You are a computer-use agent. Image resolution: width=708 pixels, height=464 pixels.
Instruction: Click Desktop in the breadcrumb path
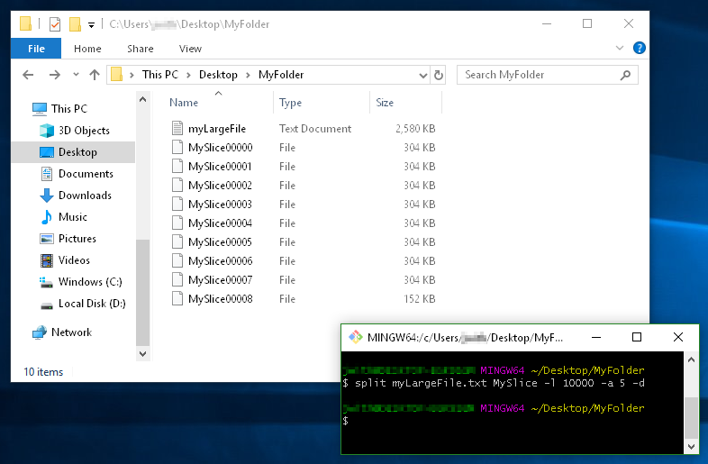[x=218, y=75]
